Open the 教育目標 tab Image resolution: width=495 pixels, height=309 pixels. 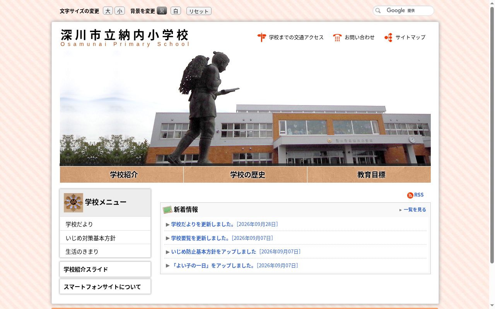[369, 175]
